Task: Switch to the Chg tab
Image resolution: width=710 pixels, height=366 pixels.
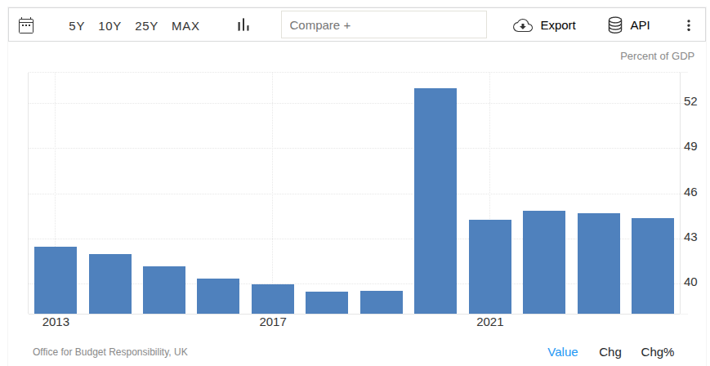Action: tap(610, 352)
